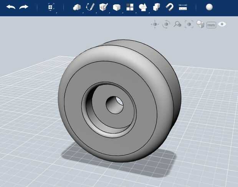
Task: Select the Sketch pencil tool
Action: [x=90, y=7]
